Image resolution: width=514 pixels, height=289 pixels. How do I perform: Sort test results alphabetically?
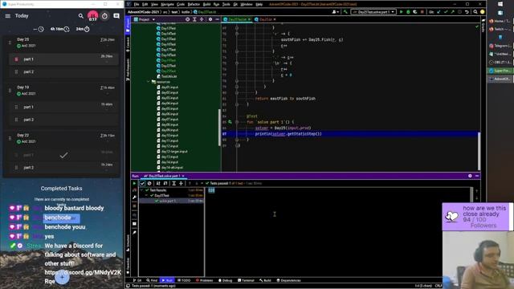(x=158, y=184)
